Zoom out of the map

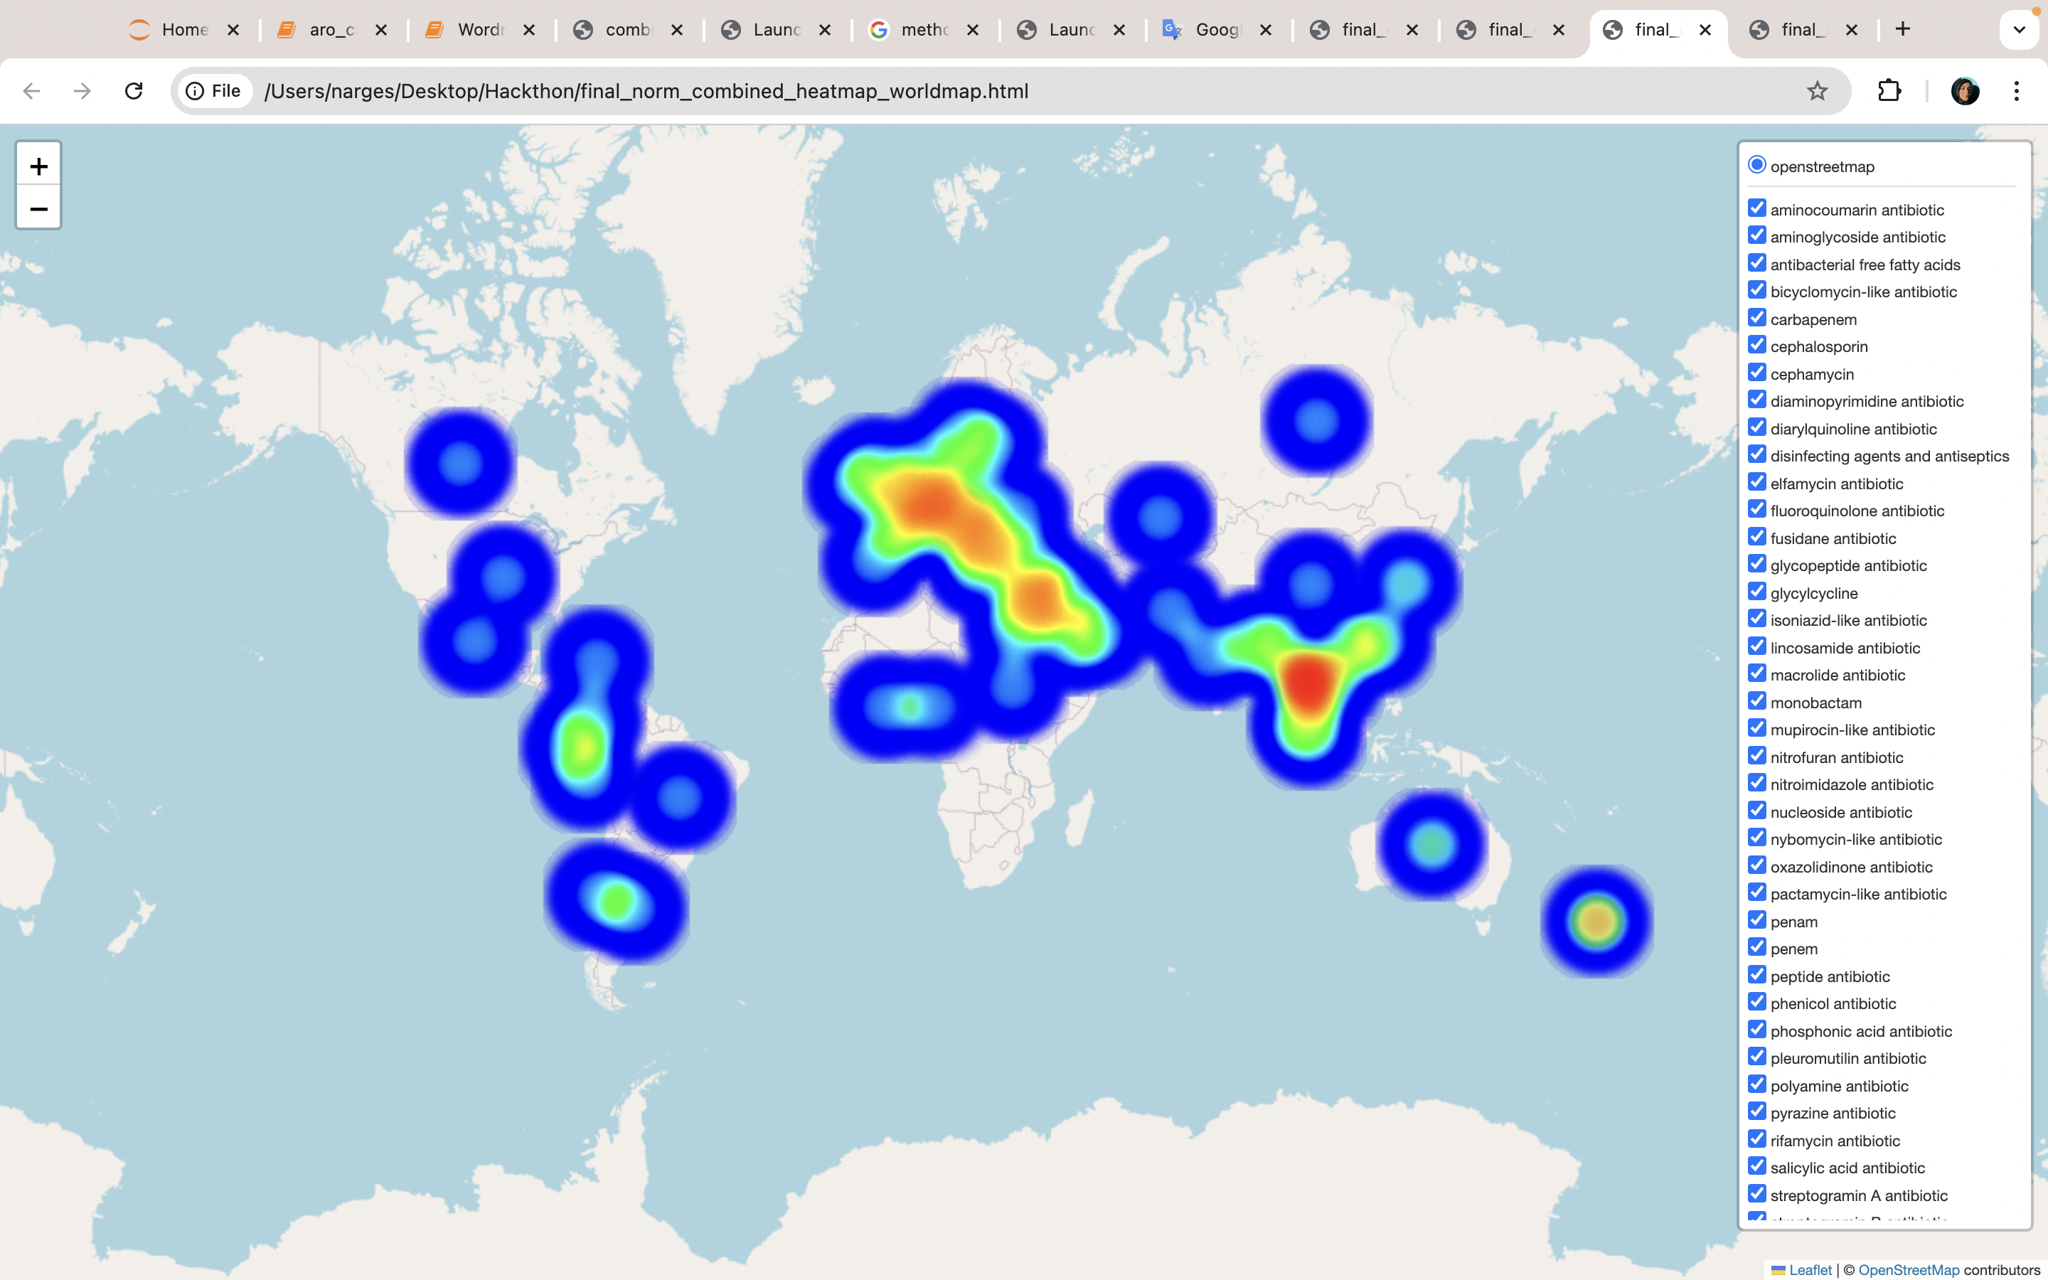pyautogui.click(x=38, y=208)
